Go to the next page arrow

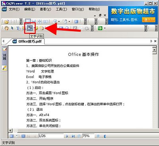click(x=67, y=136)
